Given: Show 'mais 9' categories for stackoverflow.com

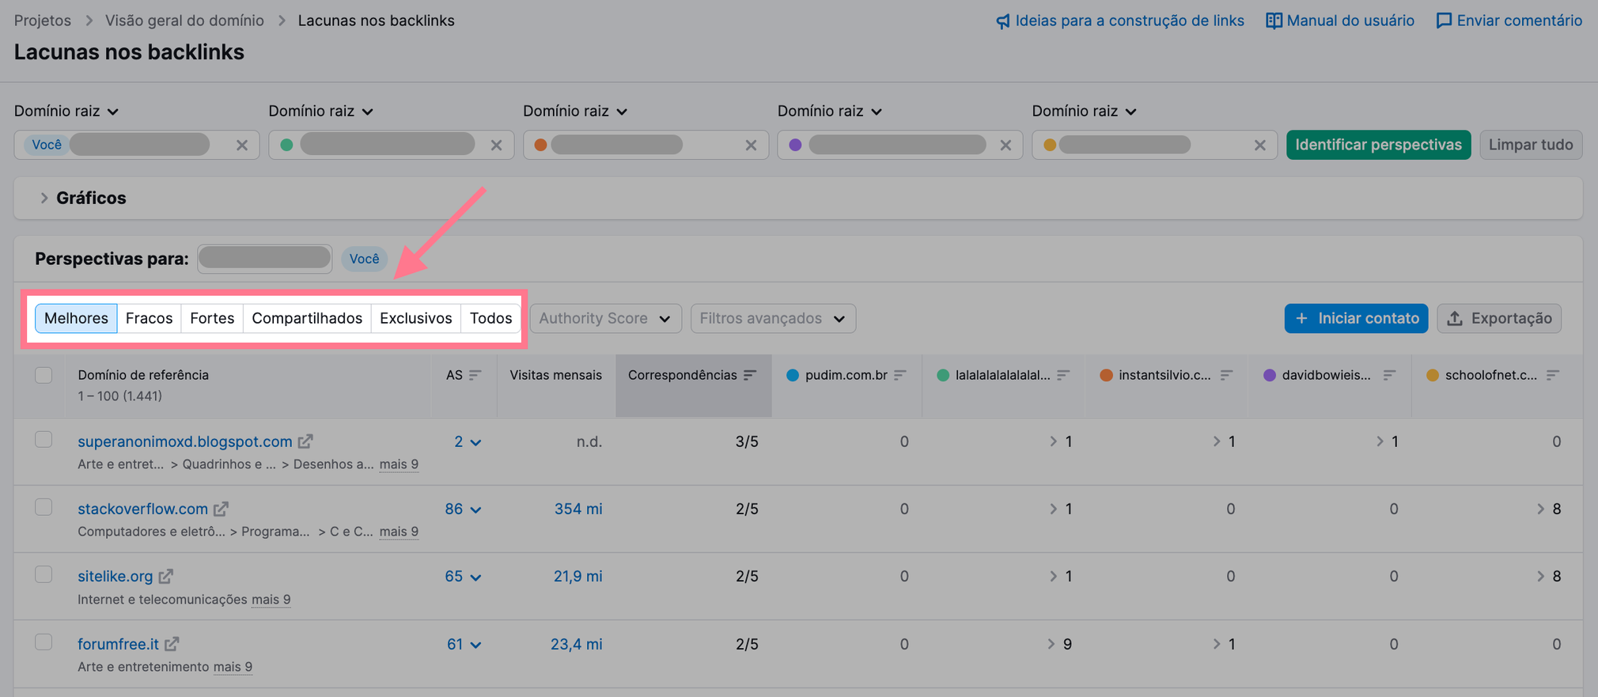Looking at the screenshot, I should [x=399, y=532].
